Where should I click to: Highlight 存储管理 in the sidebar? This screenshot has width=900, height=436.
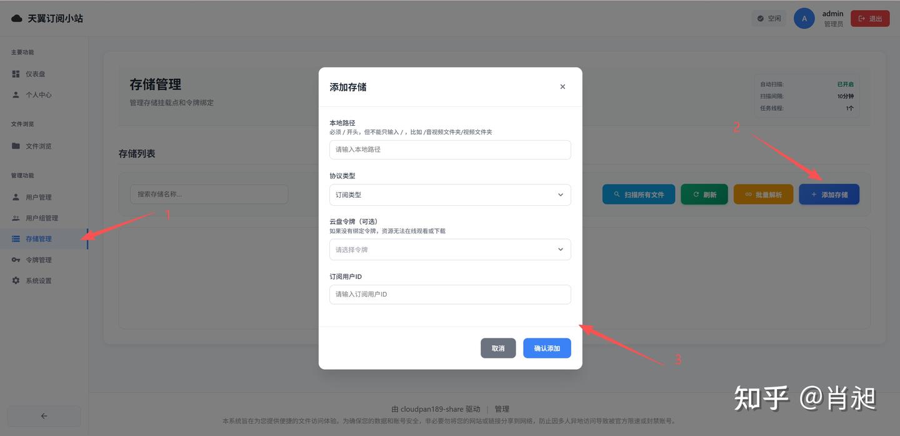(x=39, y=238)
